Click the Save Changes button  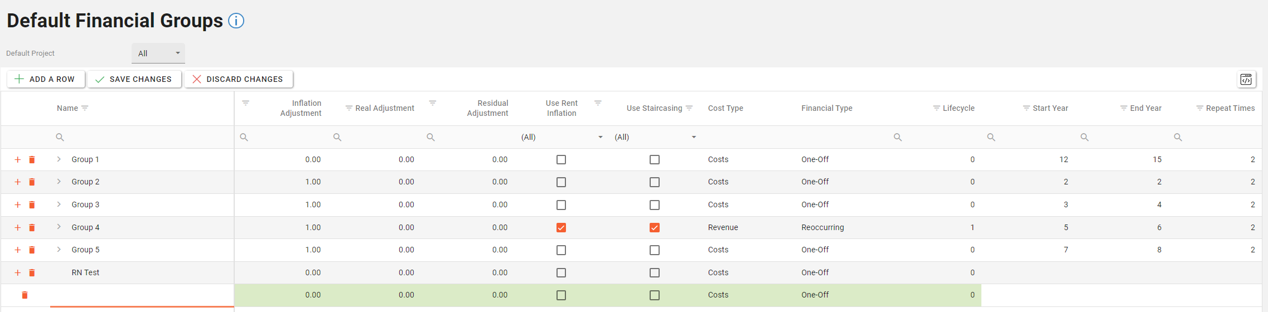point(134,79)
